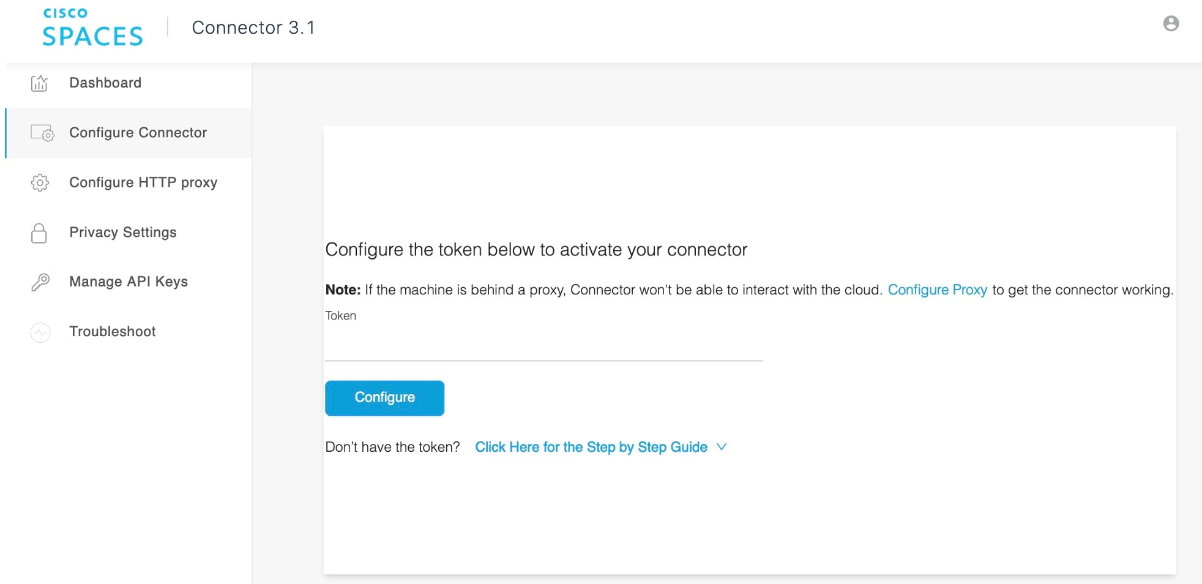Screen dimensions: 1202x584
Task: Select Configure Connector in sidebar
Action: click(138, 133)
